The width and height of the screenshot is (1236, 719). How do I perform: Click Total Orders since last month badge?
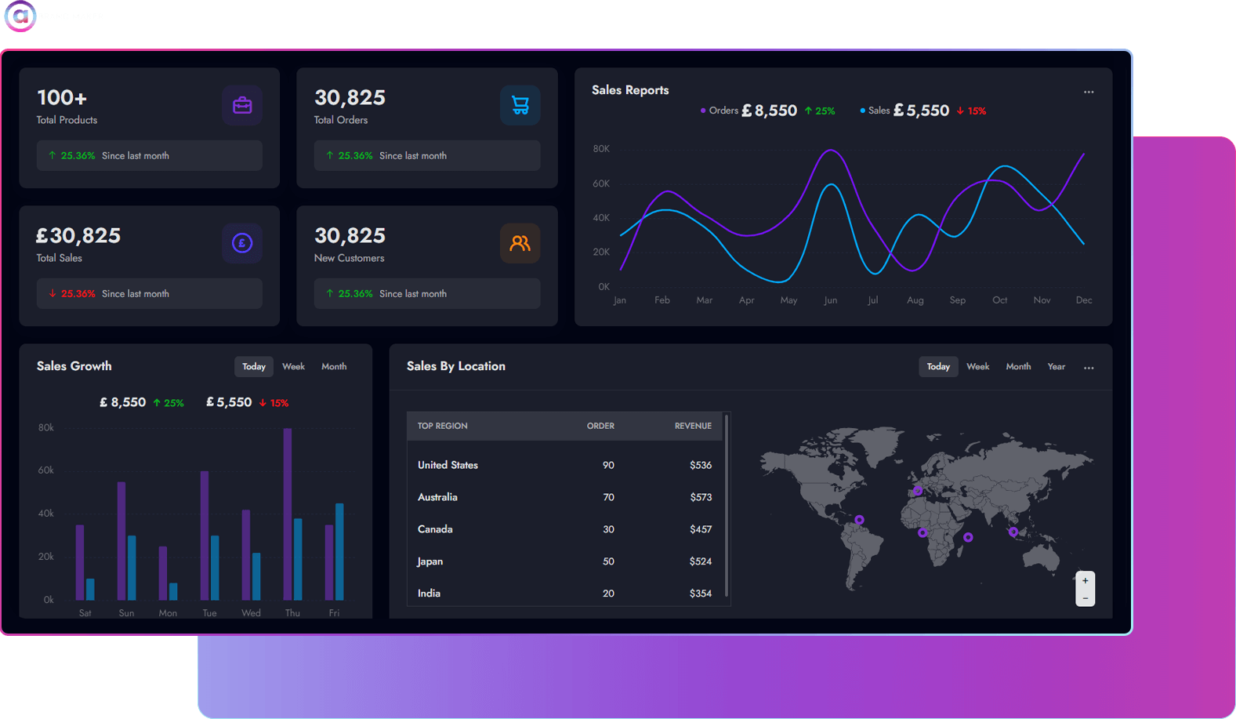tap(427, 155)
